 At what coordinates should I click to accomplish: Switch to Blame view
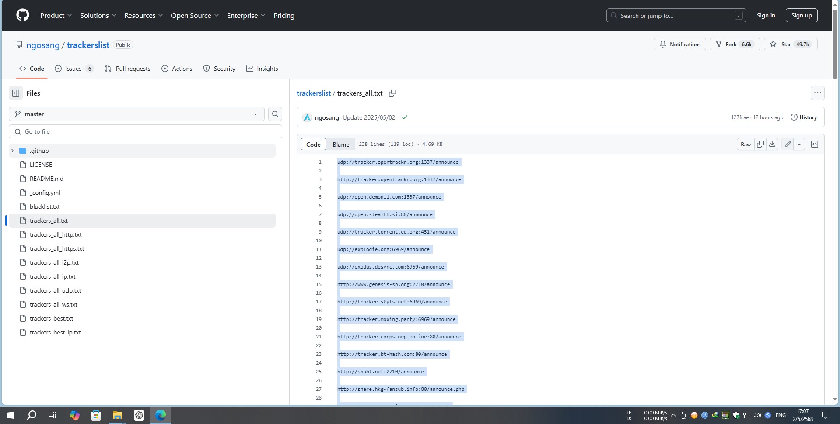click(341, 144)
